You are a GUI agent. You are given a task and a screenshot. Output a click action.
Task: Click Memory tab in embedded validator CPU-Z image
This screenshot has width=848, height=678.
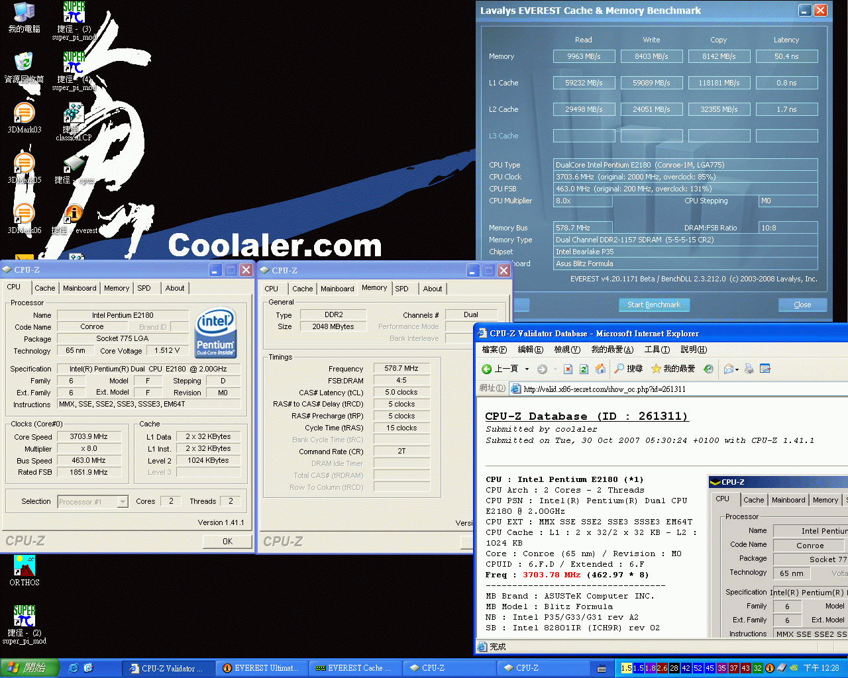[x=825, y=500]
